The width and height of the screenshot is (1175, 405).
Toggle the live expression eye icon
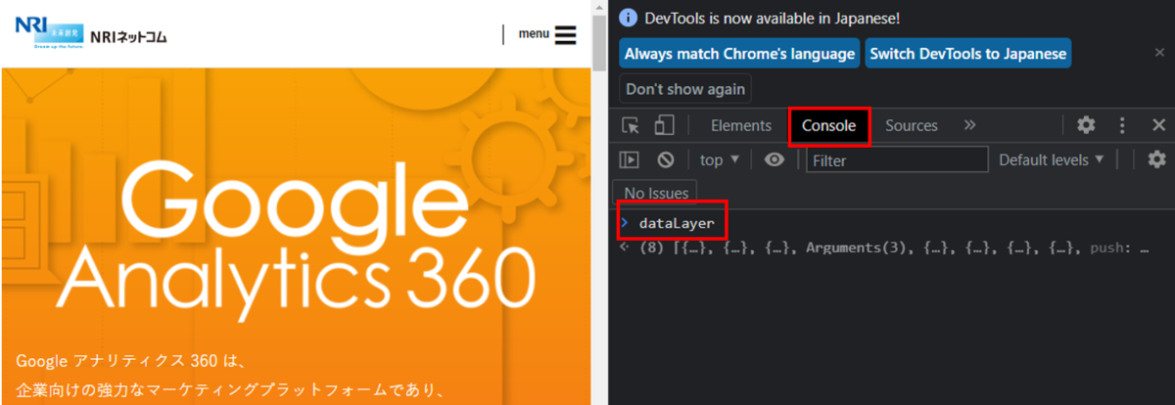point(775,159)
